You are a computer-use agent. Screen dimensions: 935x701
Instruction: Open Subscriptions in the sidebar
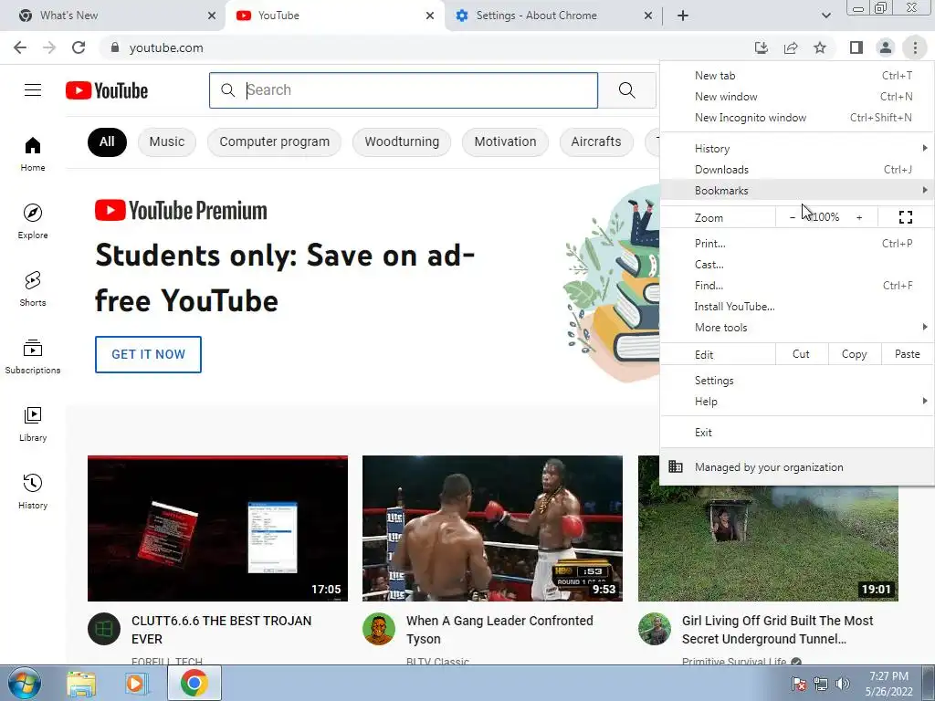pyautogui.click(x=33, y=356)
